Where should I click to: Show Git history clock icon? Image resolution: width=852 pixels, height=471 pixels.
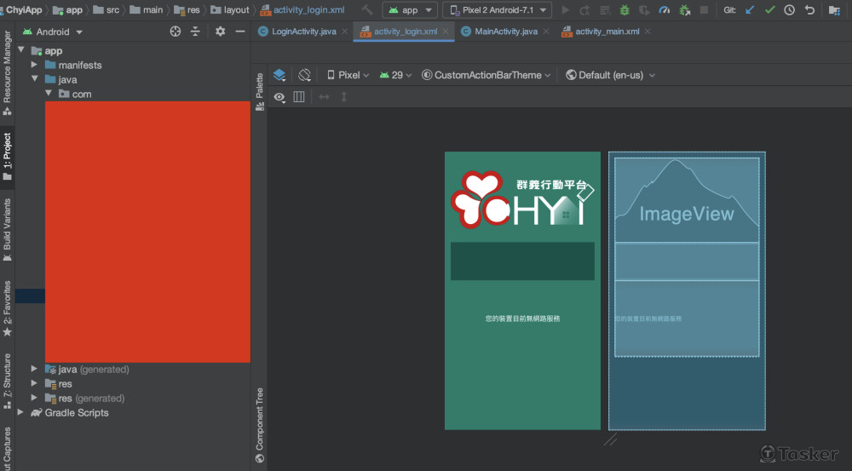[790, 10]
